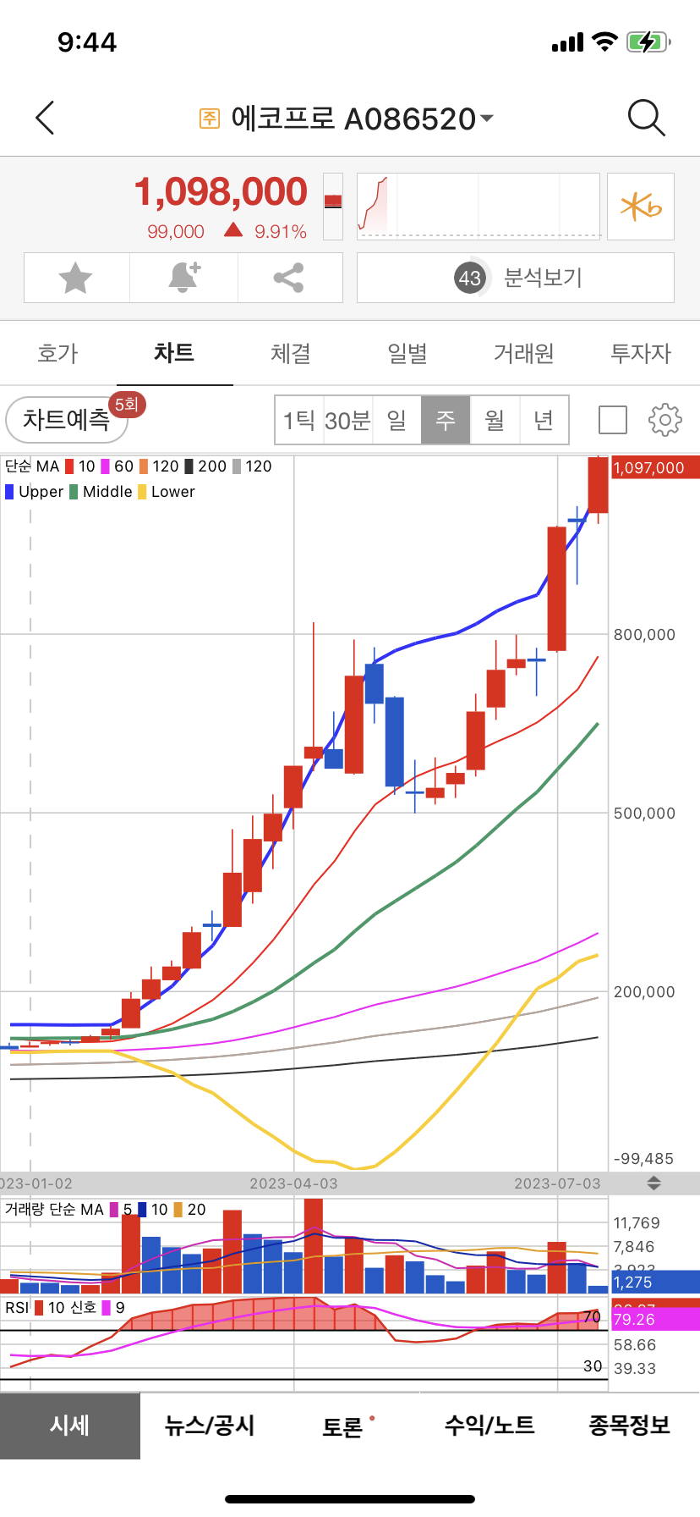The image size is (700, 1517).
Task: Tap the blue Upper band legend swatch
Action: [x=9, y=492]
